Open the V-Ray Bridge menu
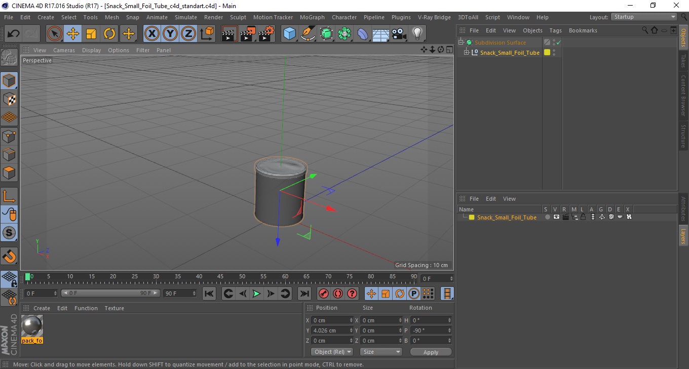Screen dimensions: 689x369 pos(434,17)
